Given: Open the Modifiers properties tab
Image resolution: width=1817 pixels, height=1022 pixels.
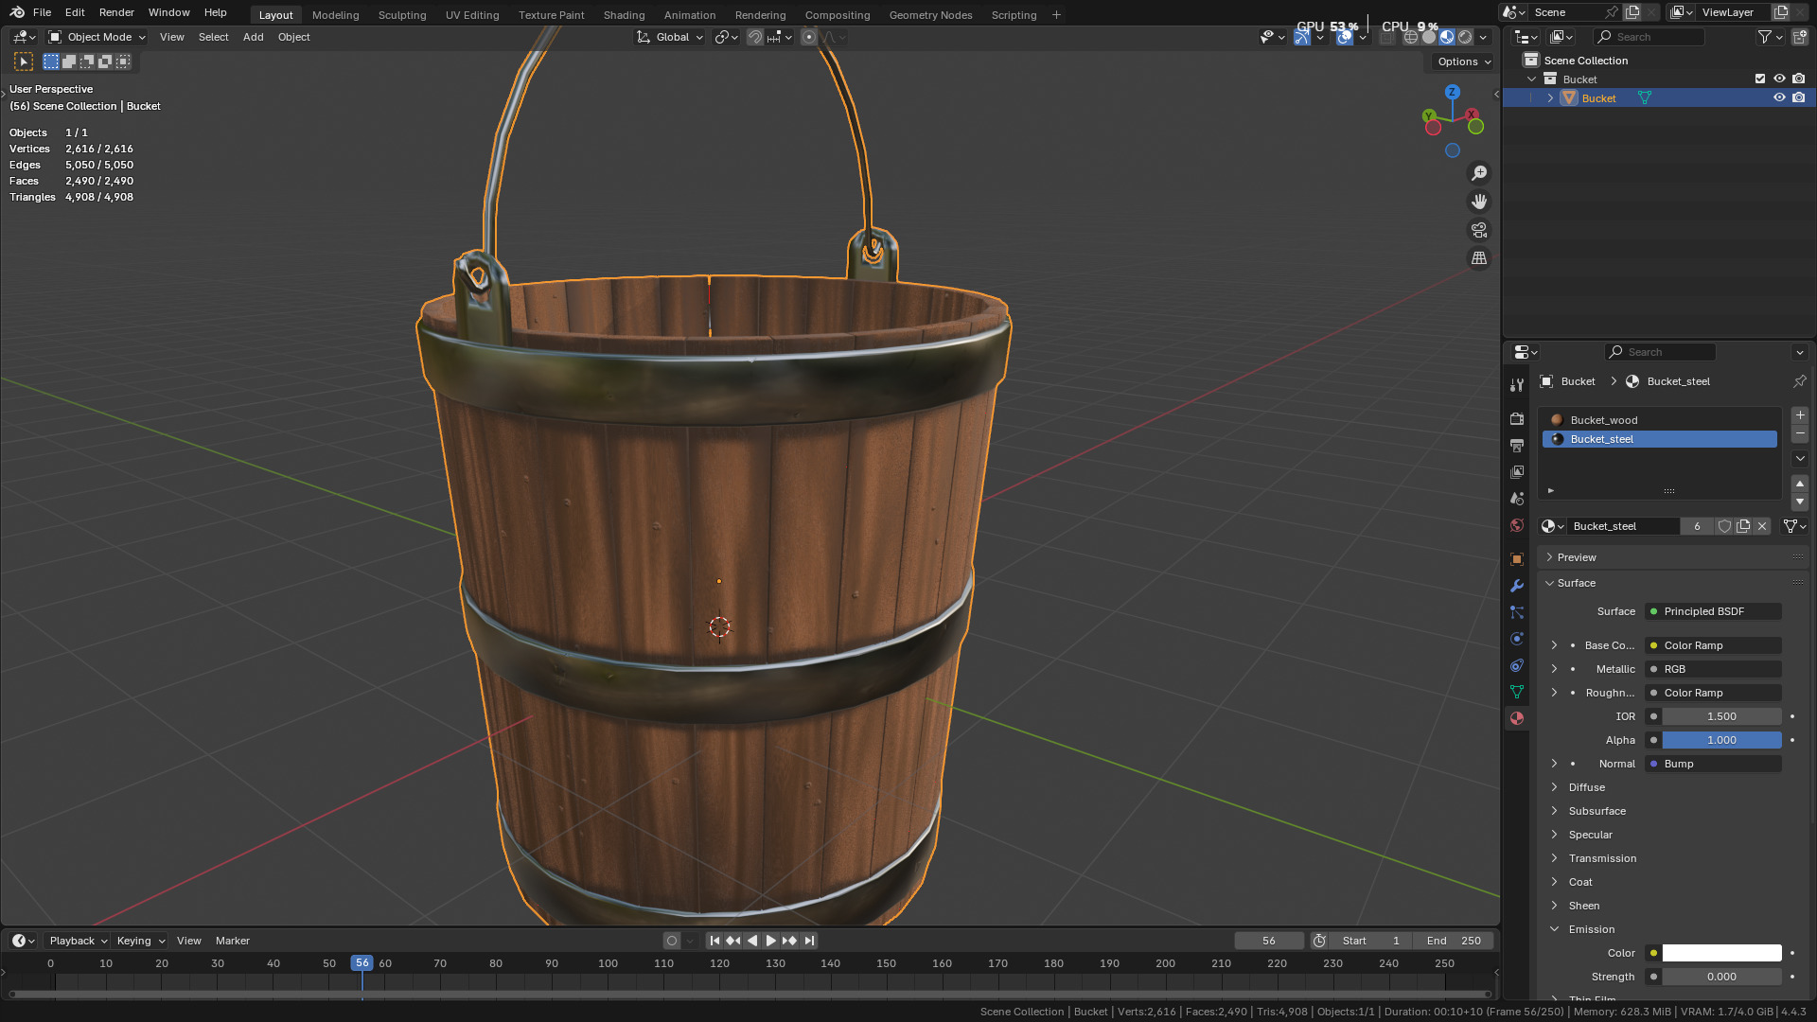Looking at the screenshot, I should pyautogui.click(x=1517, y=586).
